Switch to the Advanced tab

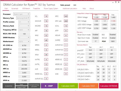[x=15, y=9]
